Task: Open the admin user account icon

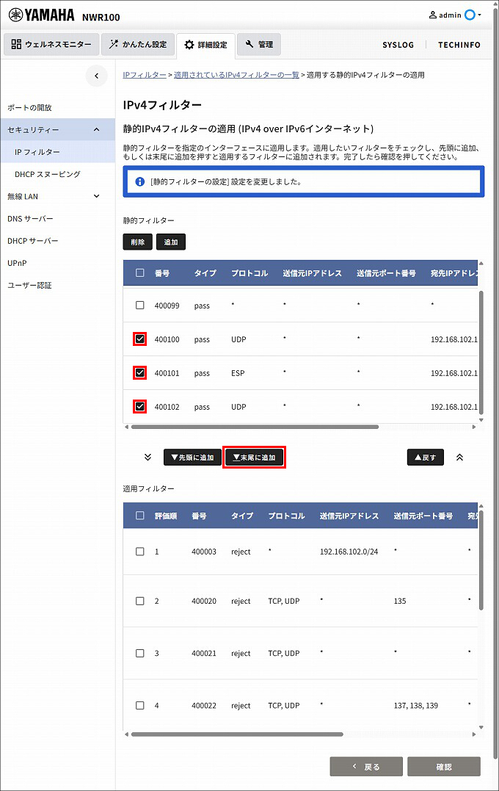Action: (432, 15)
